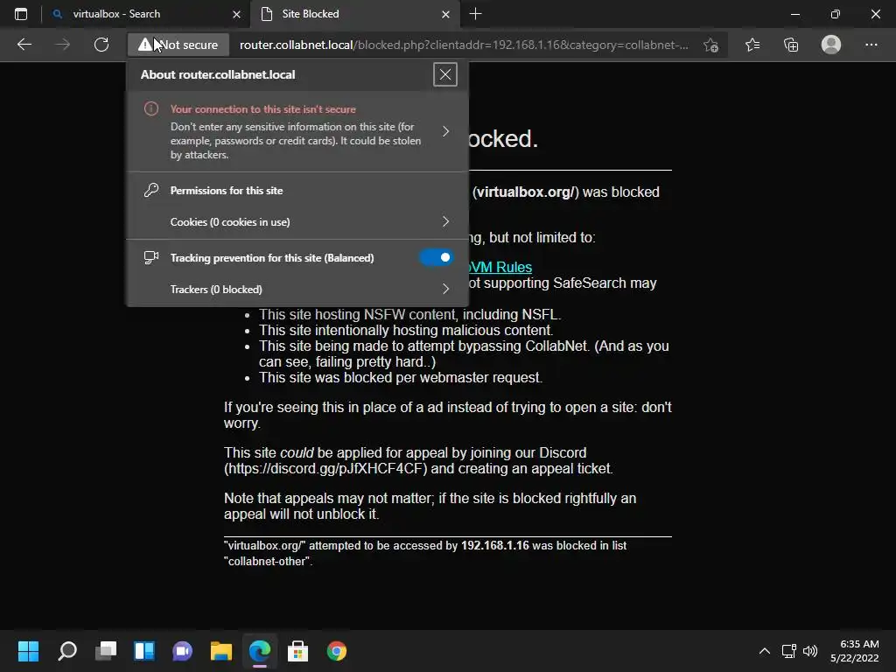896x672 pixels.
Task: Expand Trackers (0 blocked) details
Action: [x=297, y=289]
